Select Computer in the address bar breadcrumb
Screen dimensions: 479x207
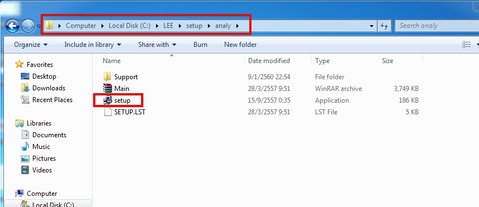coord(81,26)
